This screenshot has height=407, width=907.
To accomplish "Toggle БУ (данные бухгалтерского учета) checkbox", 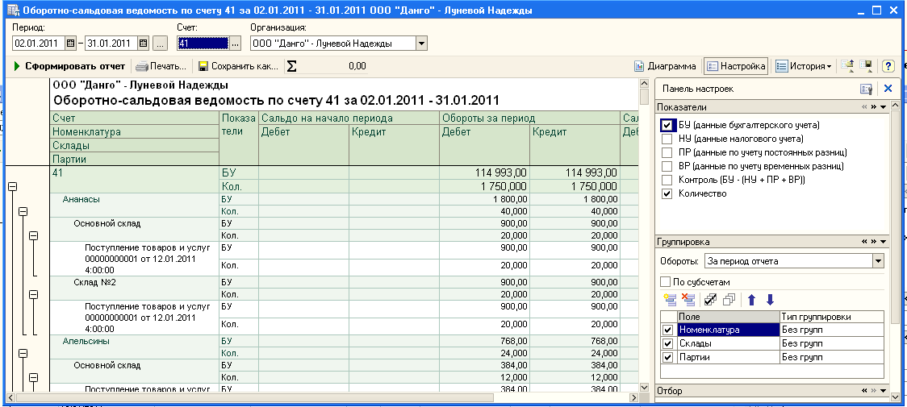I will pos(667,125).
